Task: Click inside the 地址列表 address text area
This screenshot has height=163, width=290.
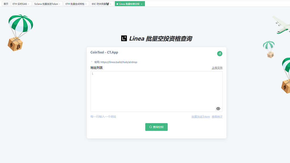Action: [156, 91]
